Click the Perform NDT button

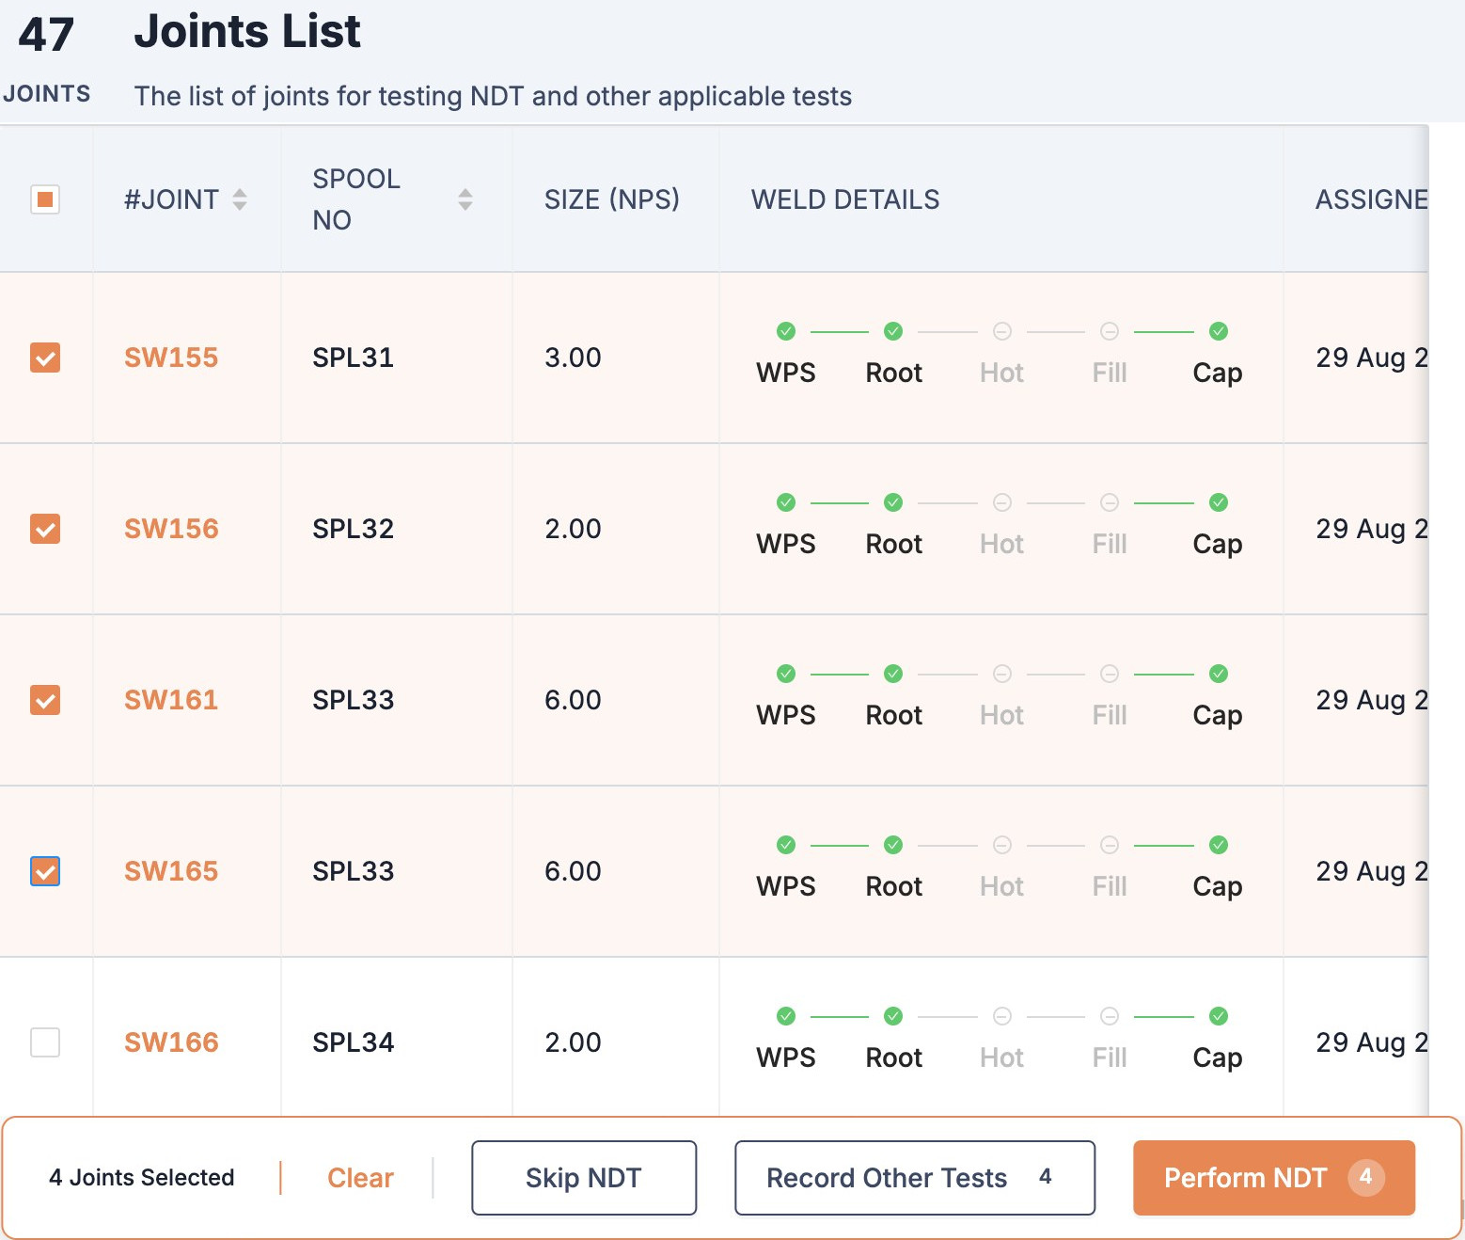point(1274,1178)
